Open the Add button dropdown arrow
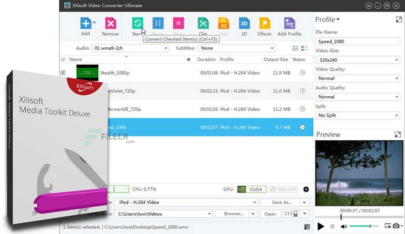Image resolution: width=405 pixels, height=234 pixels. tap(94, 23)
